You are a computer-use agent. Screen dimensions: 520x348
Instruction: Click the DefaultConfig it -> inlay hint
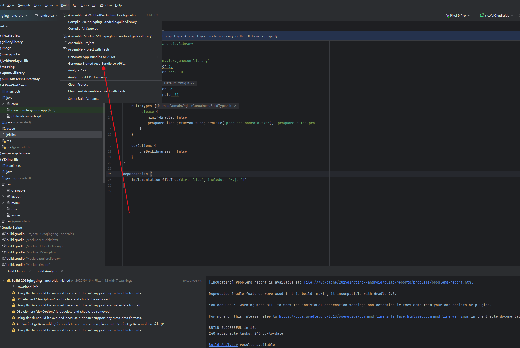(x=179, y=83)
